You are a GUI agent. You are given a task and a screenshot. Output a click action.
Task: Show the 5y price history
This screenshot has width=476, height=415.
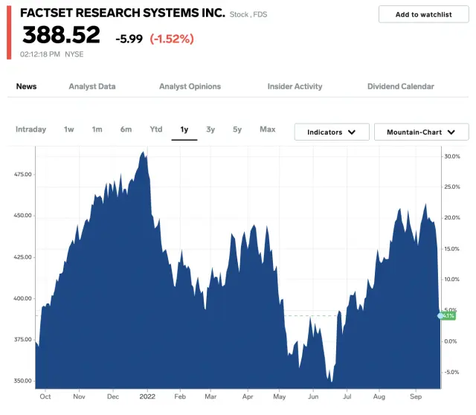(237, 129)
